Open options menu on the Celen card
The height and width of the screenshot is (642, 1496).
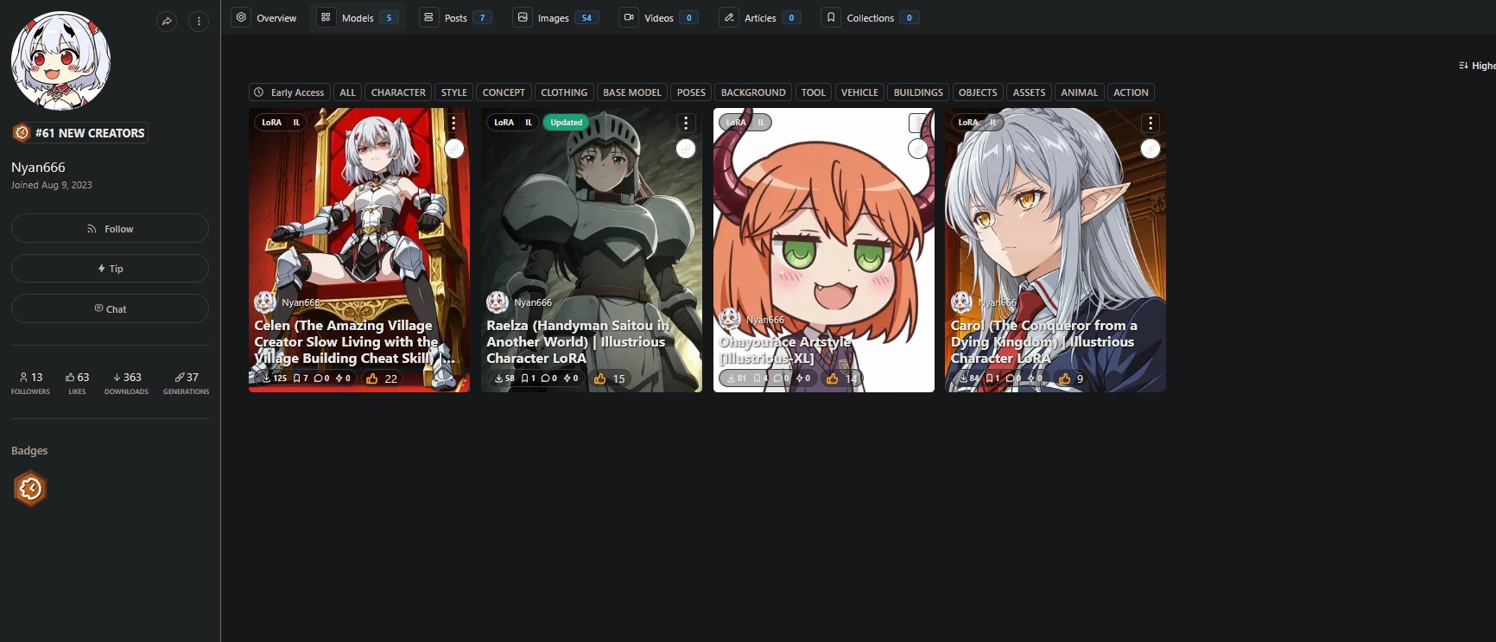(x=453, y=124)
